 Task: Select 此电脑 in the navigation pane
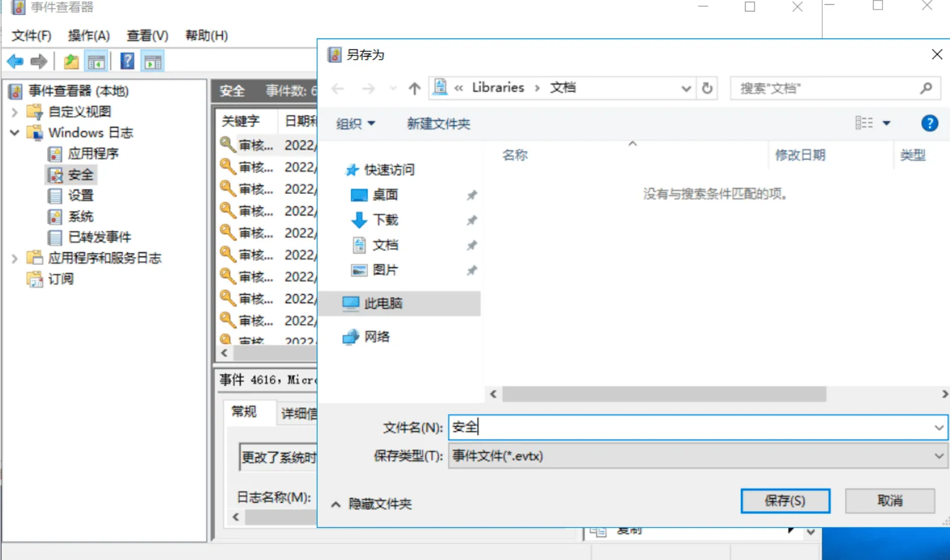[383, 303]
